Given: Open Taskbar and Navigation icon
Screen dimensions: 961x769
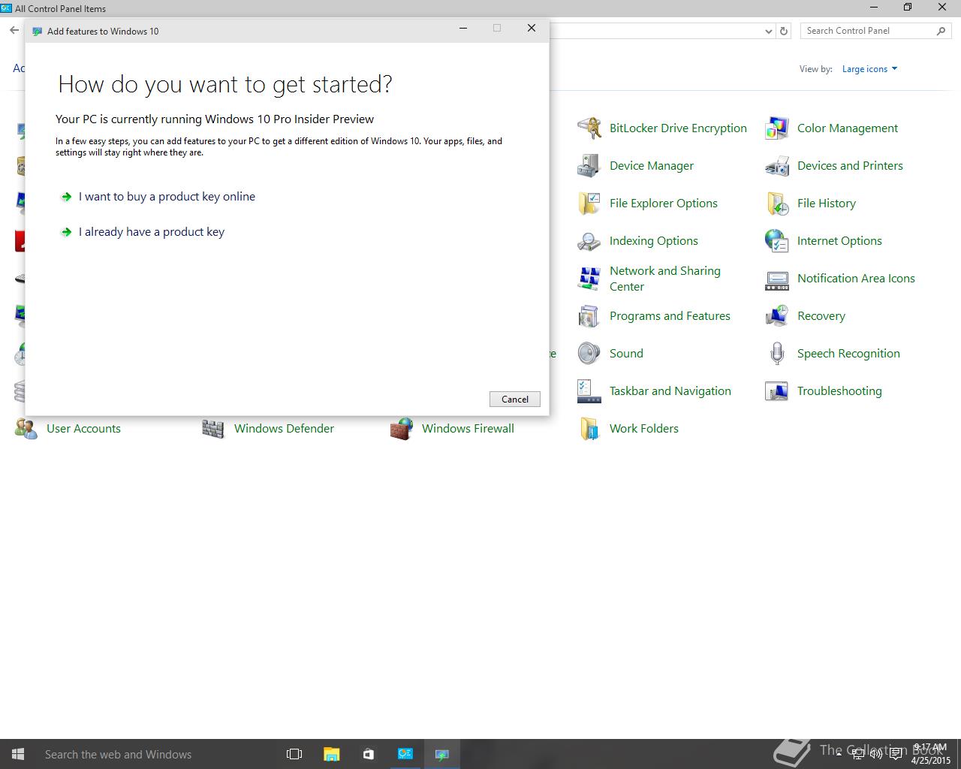Looking at the screenshot, I should click(589, 391).
